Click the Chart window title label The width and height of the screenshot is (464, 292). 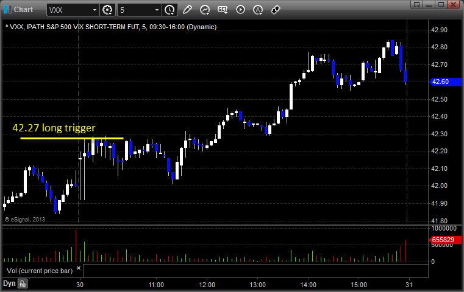tap(23, 10)
